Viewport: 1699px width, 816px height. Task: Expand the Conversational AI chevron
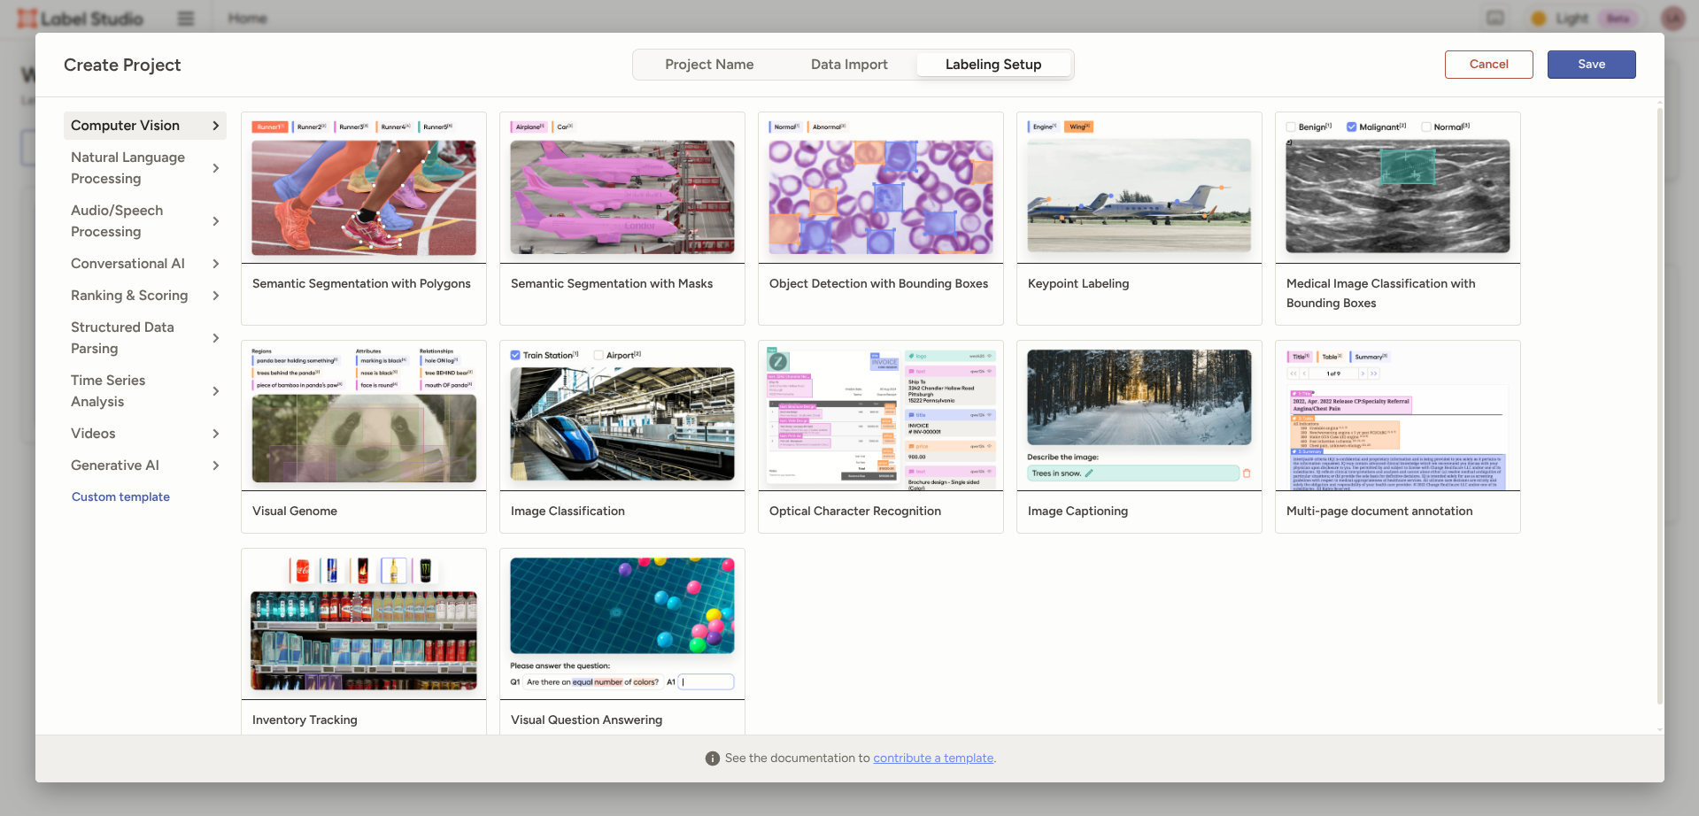(216, 264)
